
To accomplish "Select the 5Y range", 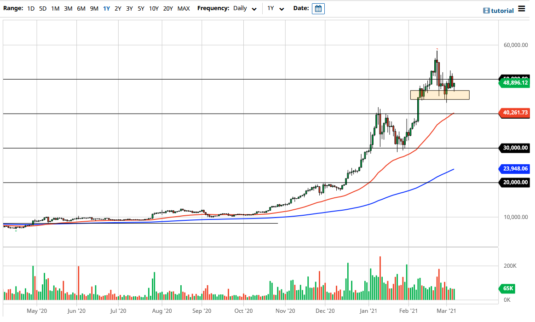I will [141, 8].
